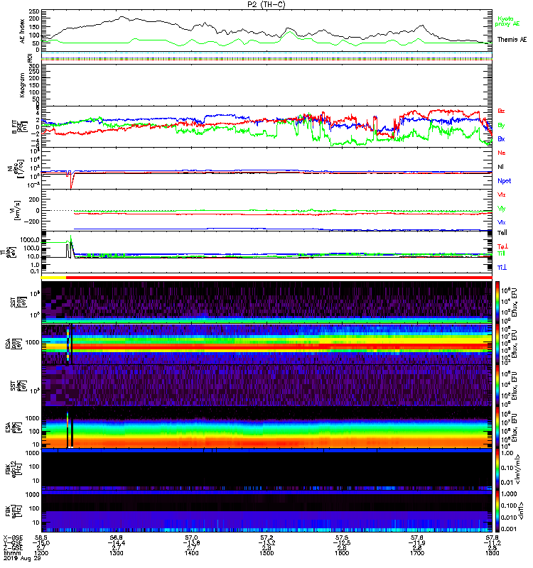This screenshot has width=533, height=568.
Task: Click the "300" tick on Keogram axis
Action: 35,66
